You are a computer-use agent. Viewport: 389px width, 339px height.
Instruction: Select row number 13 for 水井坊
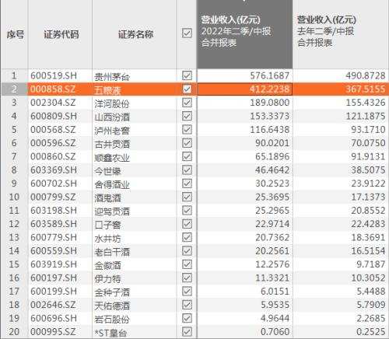(x=14, y=237)
